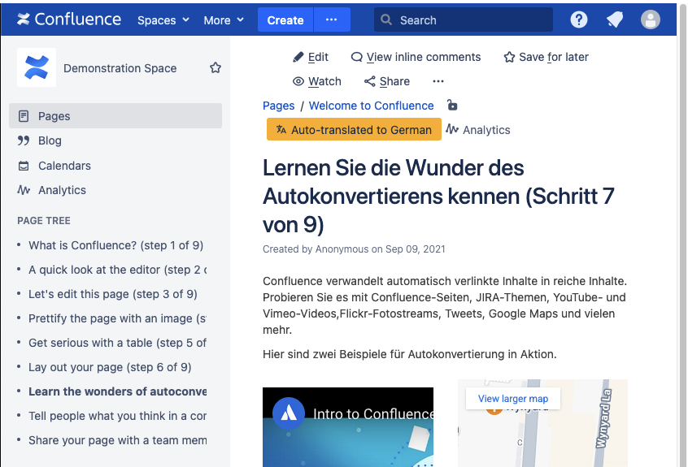688x467 pixels.
Task: Open A quick look at the editor page
Action: click(x=118, y=270)
